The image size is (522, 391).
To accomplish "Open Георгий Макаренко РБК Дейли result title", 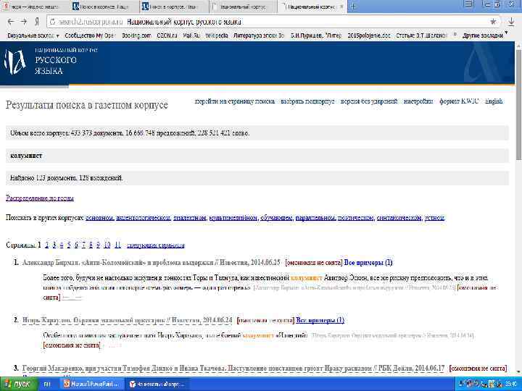I will (x=233, y=369).
